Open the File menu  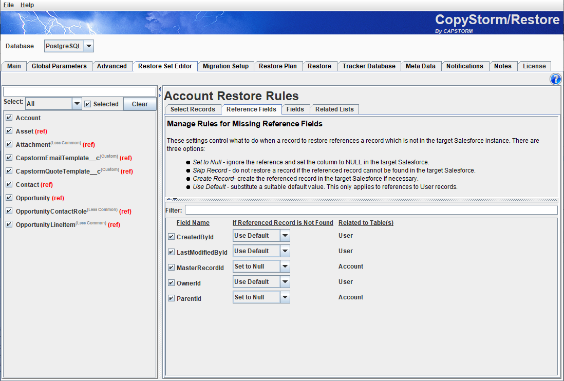[9, 5]
